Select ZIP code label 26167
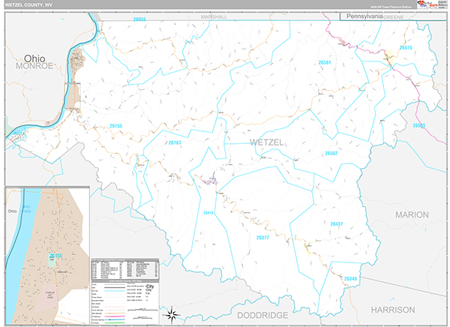The height and width of the screenshot is (327, 450). 175,142
